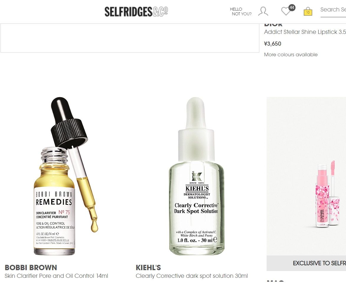Open the wishlist heart icon
The height and width of the screenshot is (284, 346).
click(285, 11)
